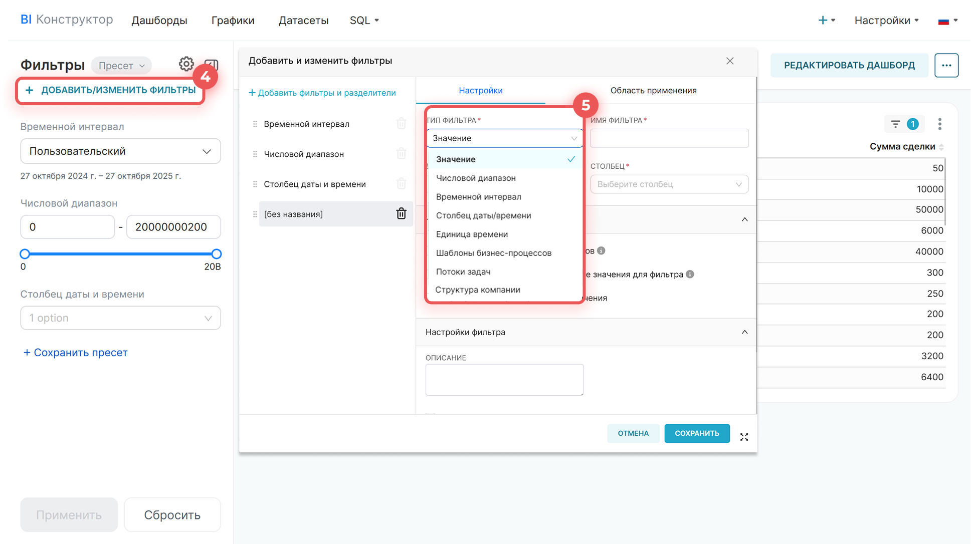Close the add and edit filters dialog

[730, 61]
